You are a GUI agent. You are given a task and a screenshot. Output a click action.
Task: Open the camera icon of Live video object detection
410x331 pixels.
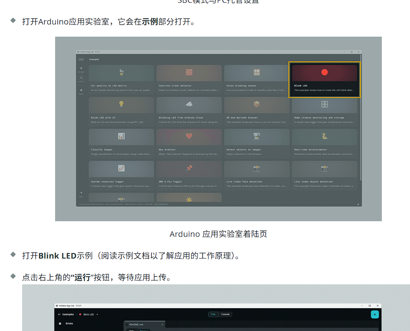coord(324,169)
